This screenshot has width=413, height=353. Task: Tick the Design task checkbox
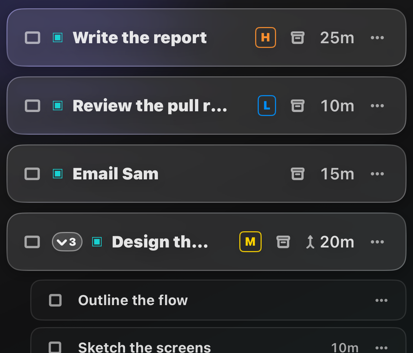tap(32, 242)
